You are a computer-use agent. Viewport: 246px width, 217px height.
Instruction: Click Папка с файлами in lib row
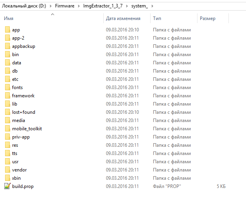[x=172, y=104]
